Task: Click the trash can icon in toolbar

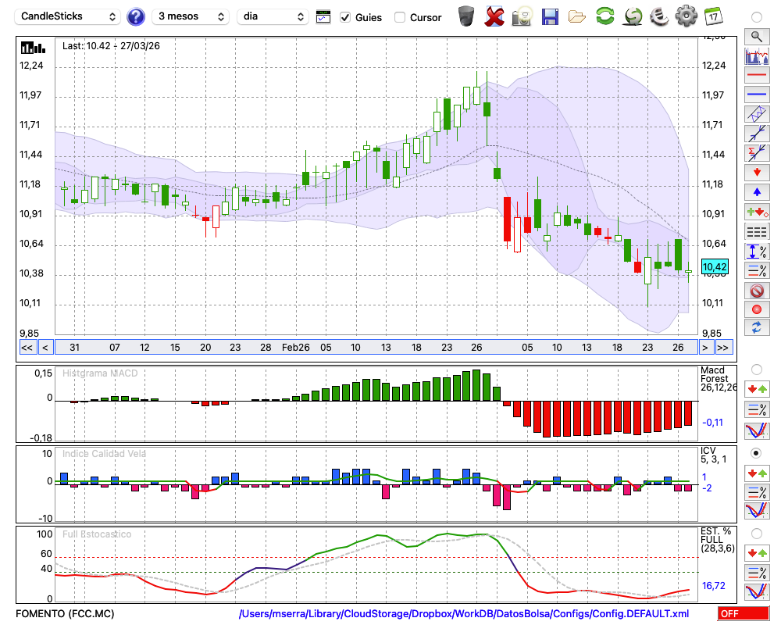Action: click(466, 16)
